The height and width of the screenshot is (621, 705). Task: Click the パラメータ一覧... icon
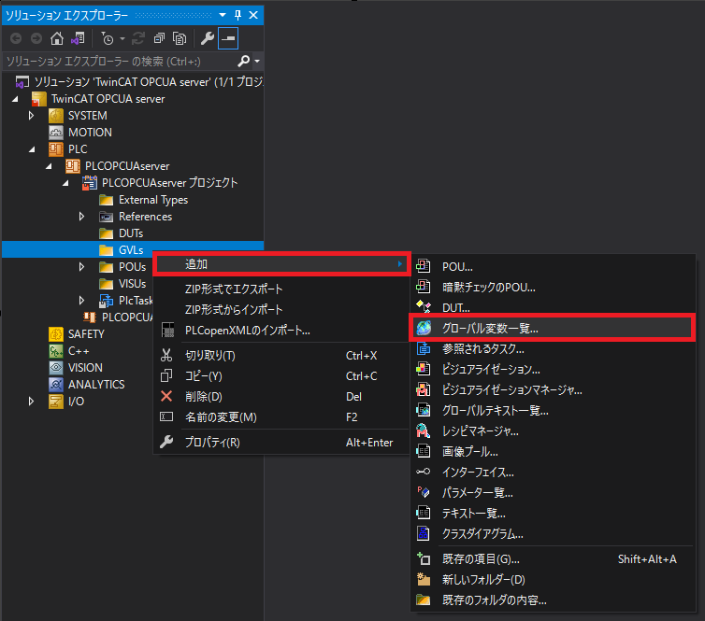click(423, 492)
